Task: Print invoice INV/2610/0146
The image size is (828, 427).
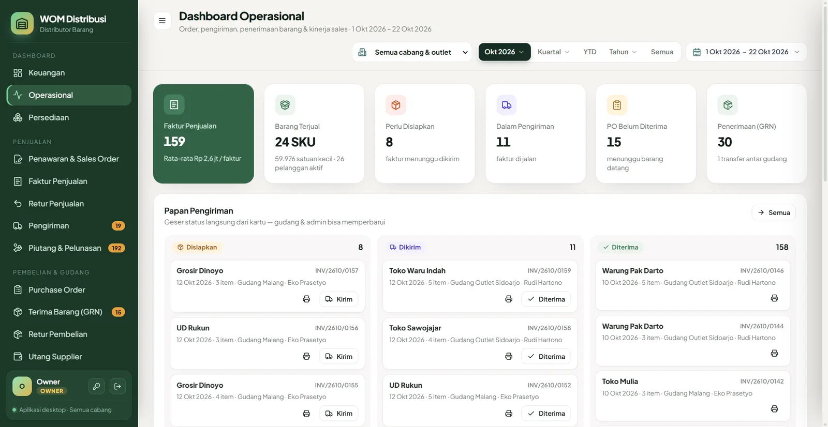Action: click(x=774, y=298)
